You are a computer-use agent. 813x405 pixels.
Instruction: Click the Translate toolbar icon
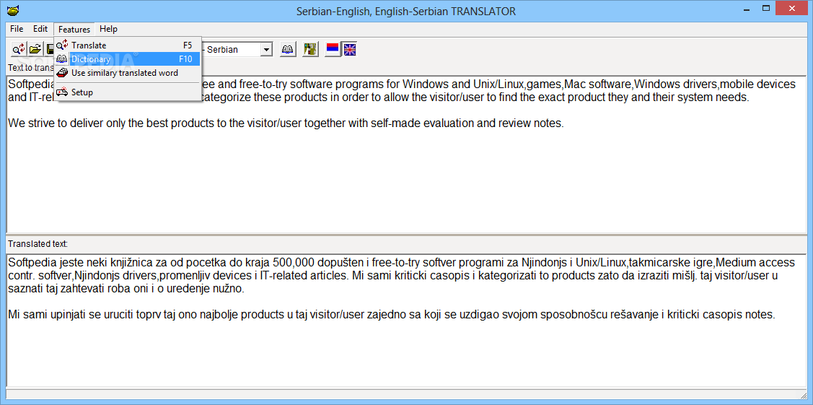(x=19, y=49)
